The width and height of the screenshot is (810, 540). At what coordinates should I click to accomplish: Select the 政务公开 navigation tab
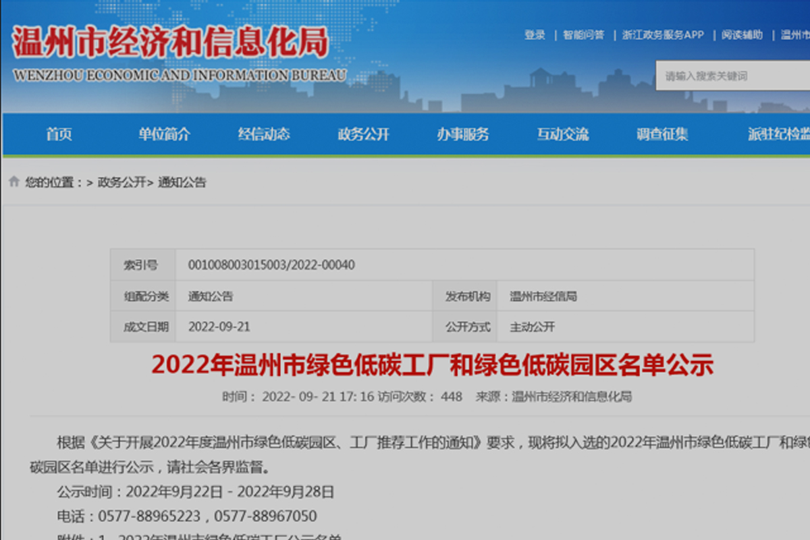point(362,134)
